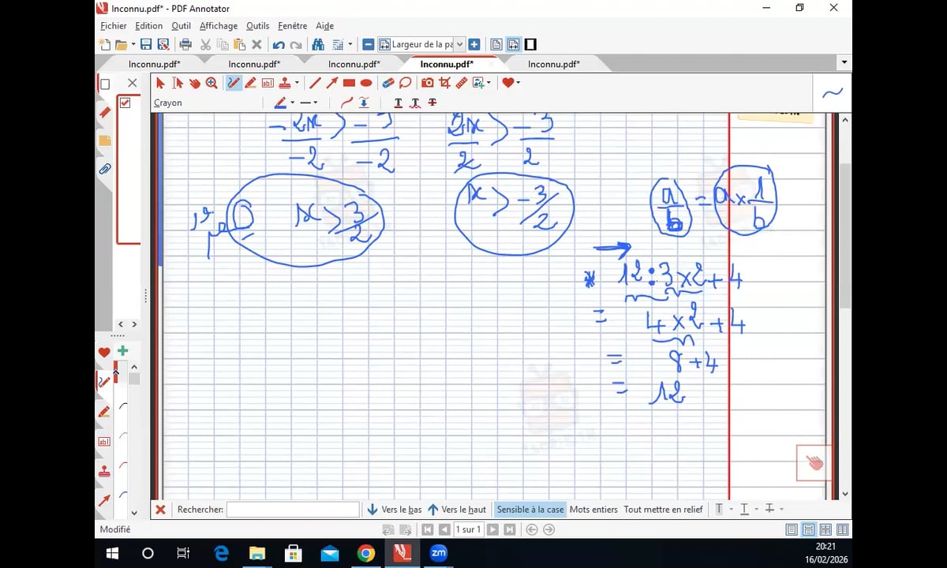Switch to full screen mode icon
This screenshot has height=568, width=947.
(530, 45)
